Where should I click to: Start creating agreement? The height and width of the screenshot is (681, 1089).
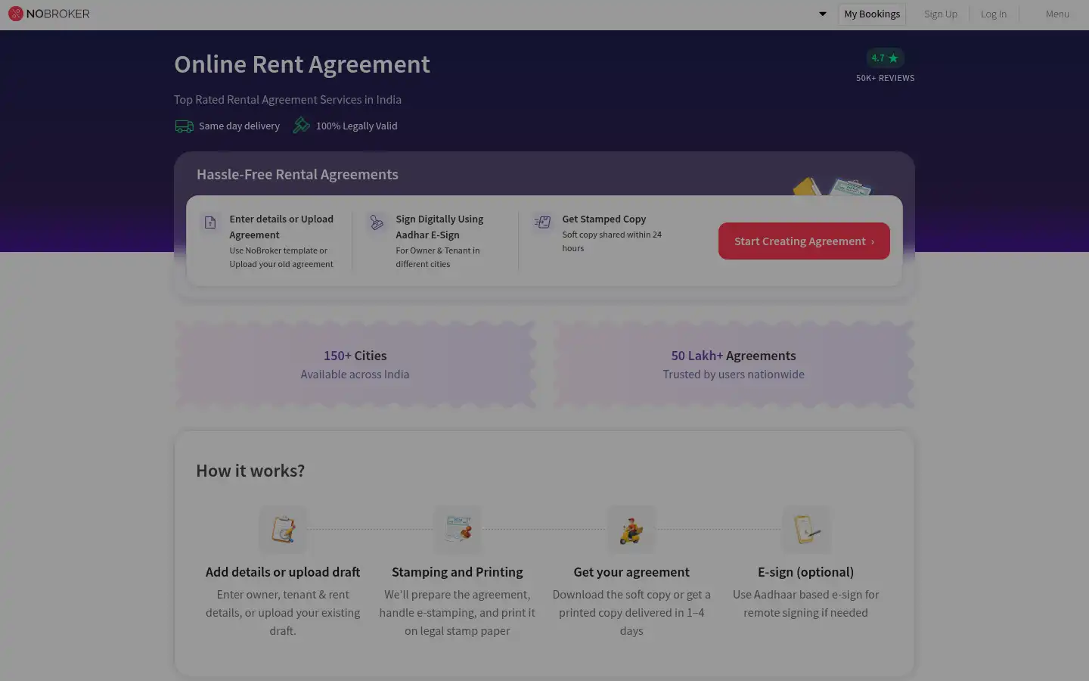804,241
